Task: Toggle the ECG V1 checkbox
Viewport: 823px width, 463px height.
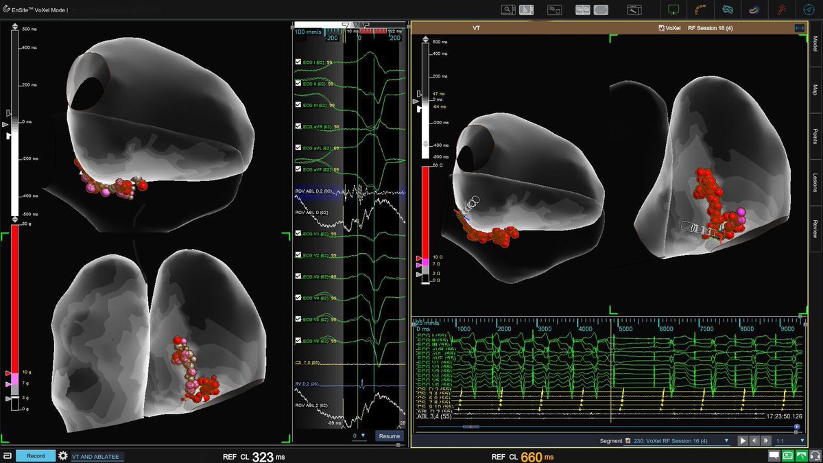Action: 298,233
